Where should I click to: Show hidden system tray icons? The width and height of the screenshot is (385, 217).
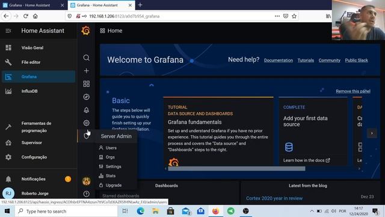tap(312, 211)
